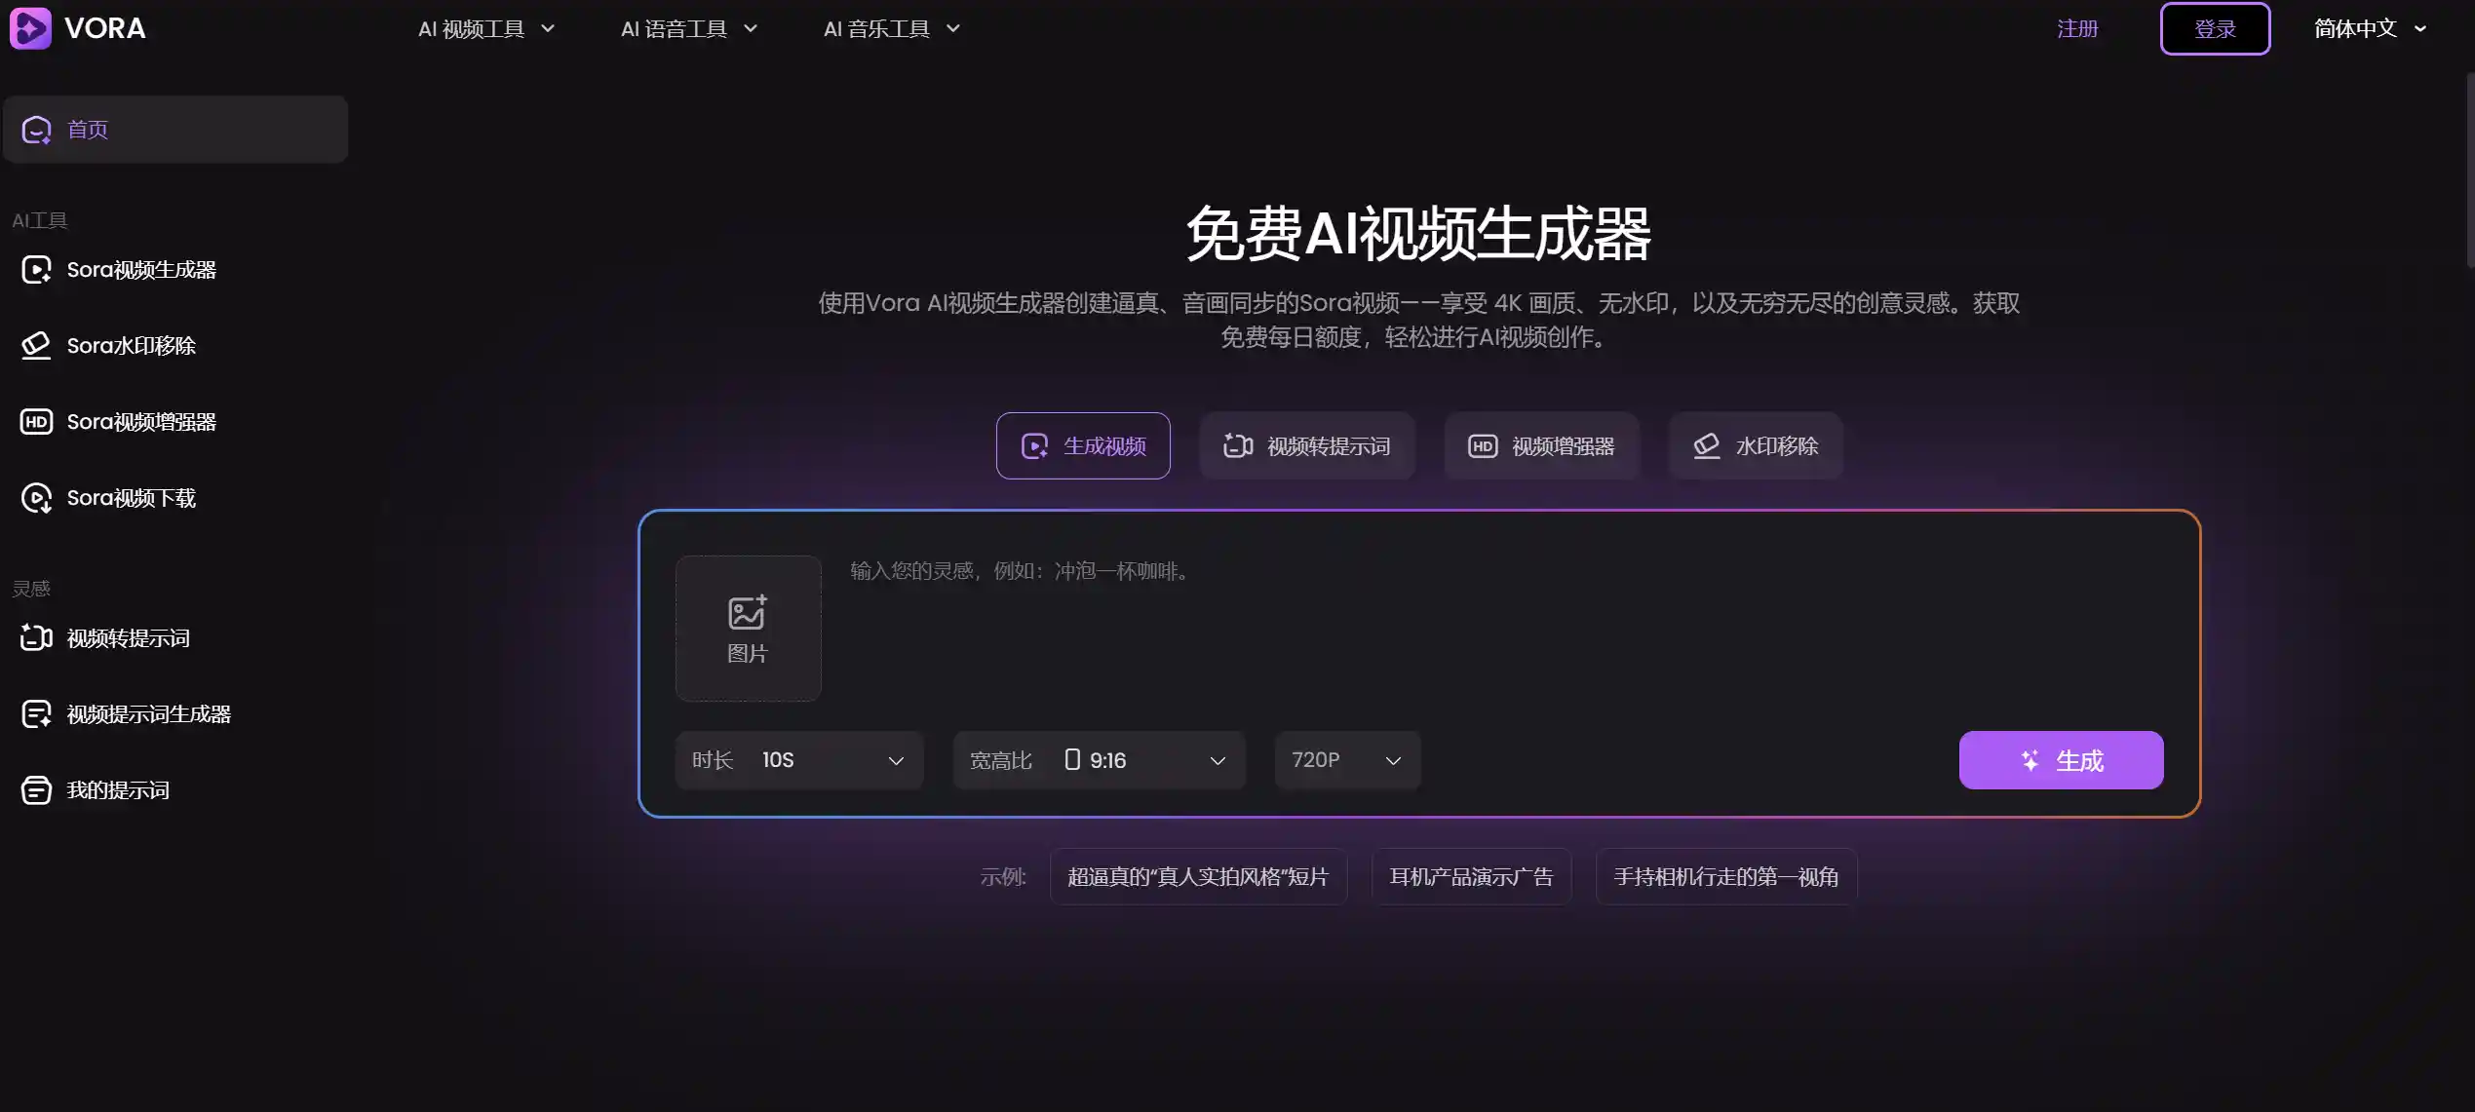Open 我的提示词 sidebar icon
2475x1112 pixels.
coord(36,790)
